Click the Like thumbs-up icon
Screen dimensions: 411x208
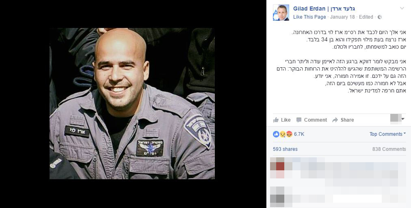(x=276, y=120)
